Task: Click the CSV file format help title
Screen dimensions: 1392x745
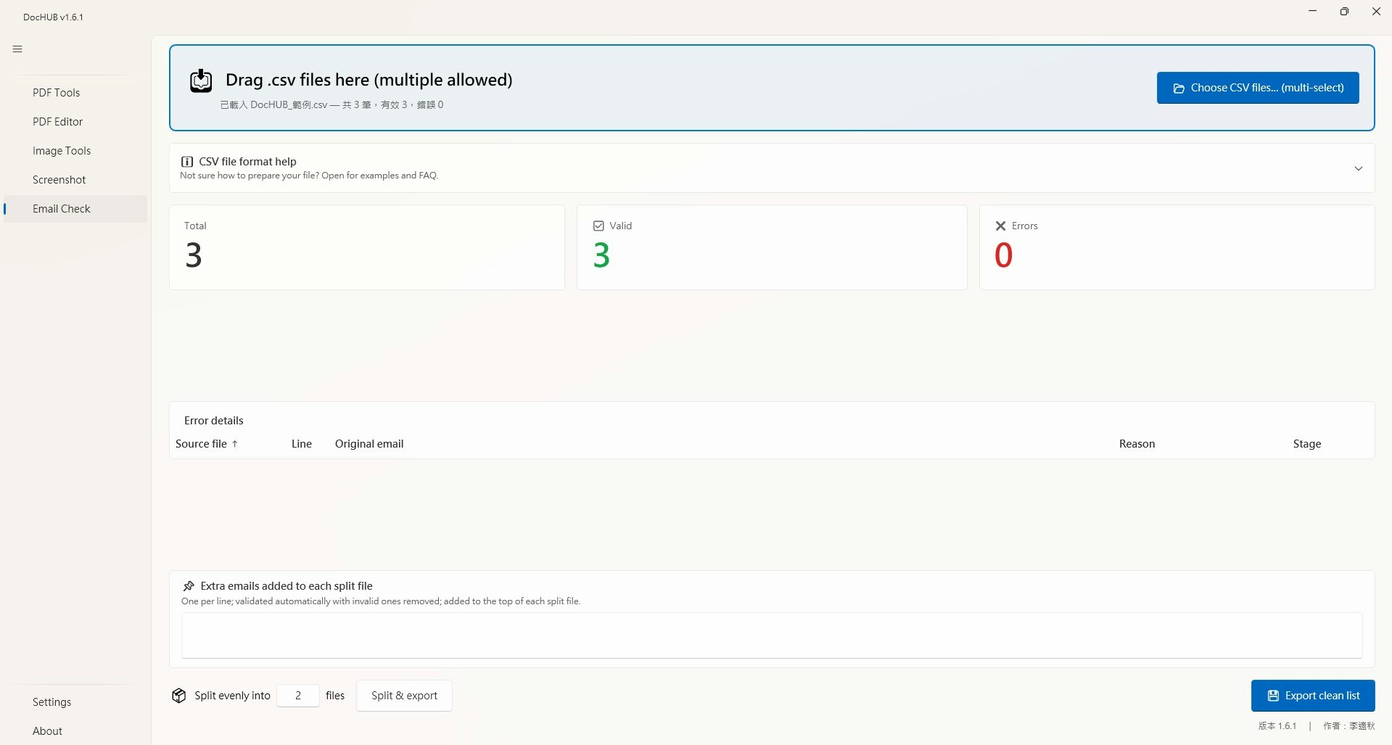Action: point(247,162)
